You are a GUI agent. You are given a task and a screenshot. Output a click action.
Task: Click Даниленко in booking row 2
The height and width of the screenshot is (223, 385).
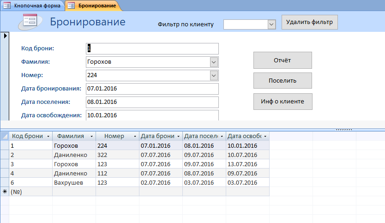(x=74, y=155)
